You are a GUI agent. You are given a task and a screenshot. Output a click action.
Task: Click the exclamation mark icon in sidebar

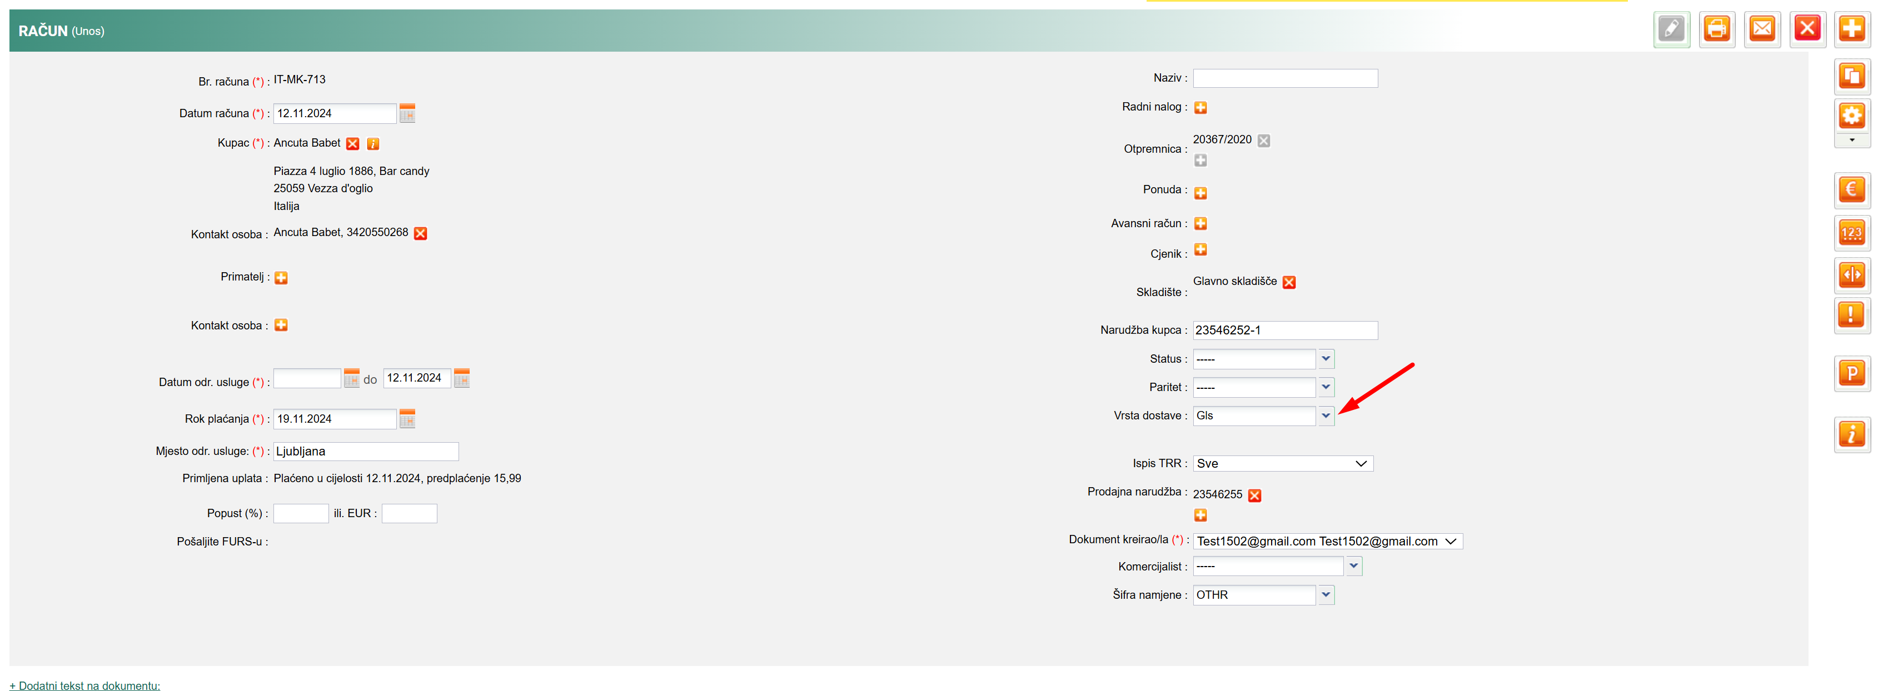[x=1851, y=315]
